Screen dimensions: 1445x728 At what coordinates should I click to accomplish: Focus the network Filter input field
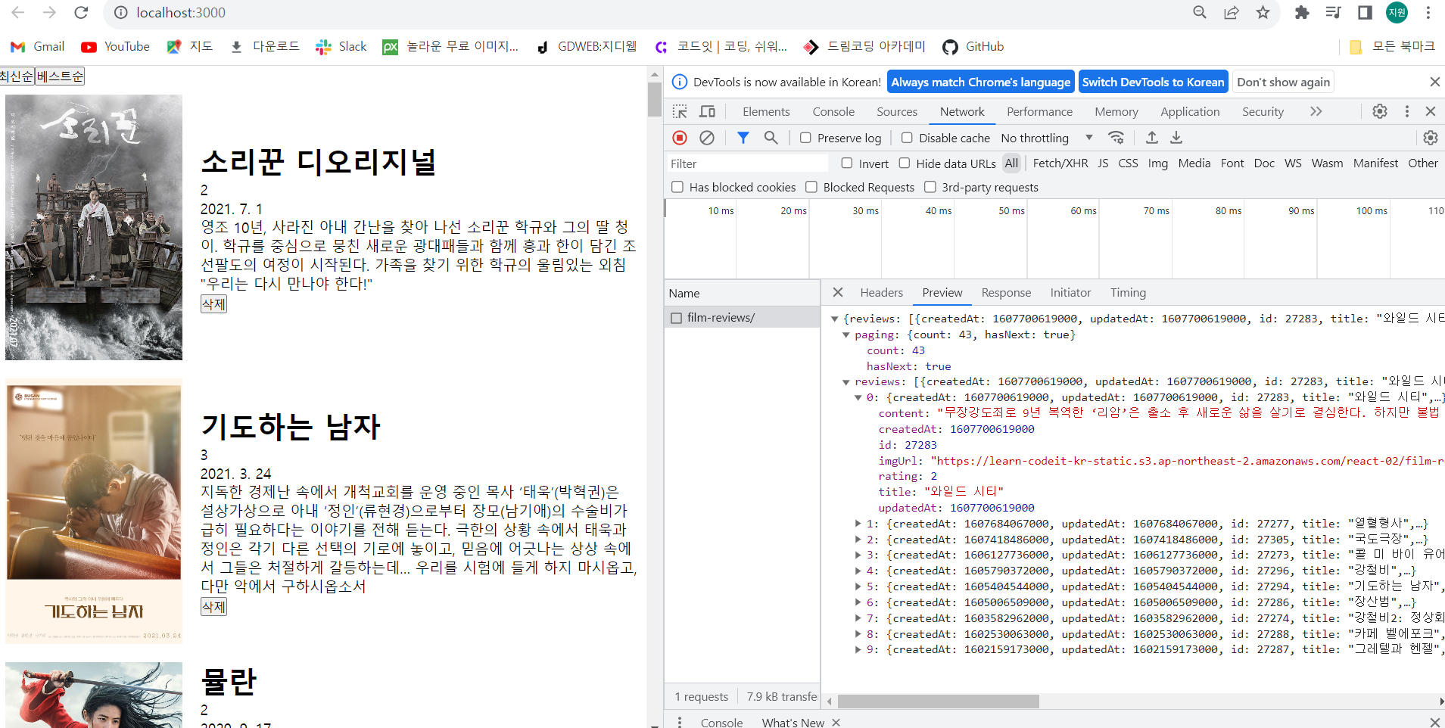[x=747, y=163]
